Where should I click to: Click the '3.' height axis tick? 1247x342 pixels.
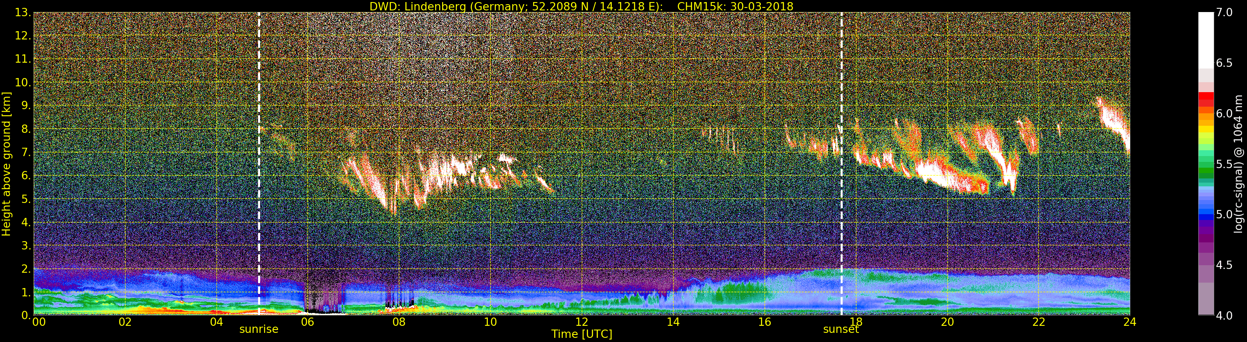(26, 245)
